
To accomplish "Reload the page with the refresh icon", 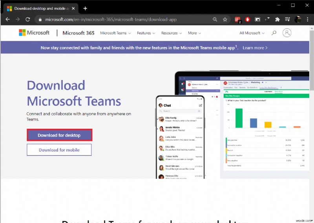I will (27, 20).
